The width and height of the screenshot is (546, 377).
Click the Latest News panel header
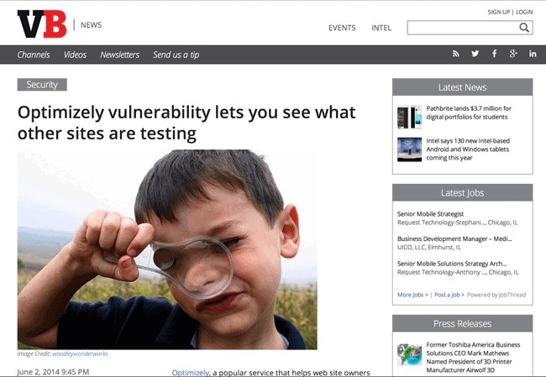(x=463, y=87)
